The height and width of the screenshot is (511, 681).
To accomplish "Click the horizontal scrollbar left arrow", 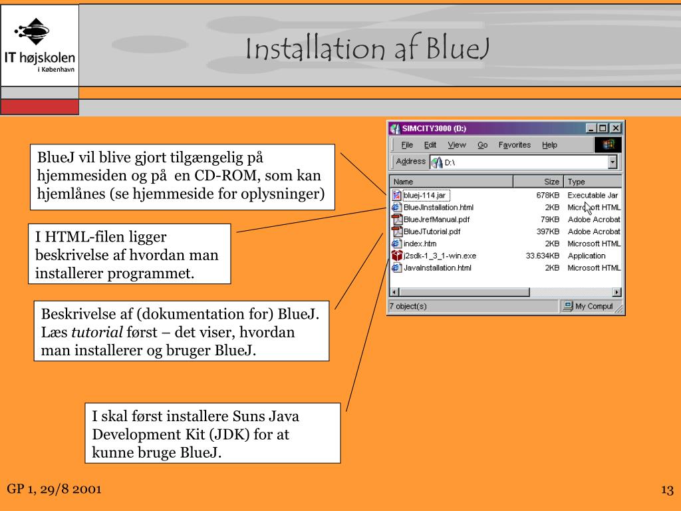I will click(x=394, y=292).
